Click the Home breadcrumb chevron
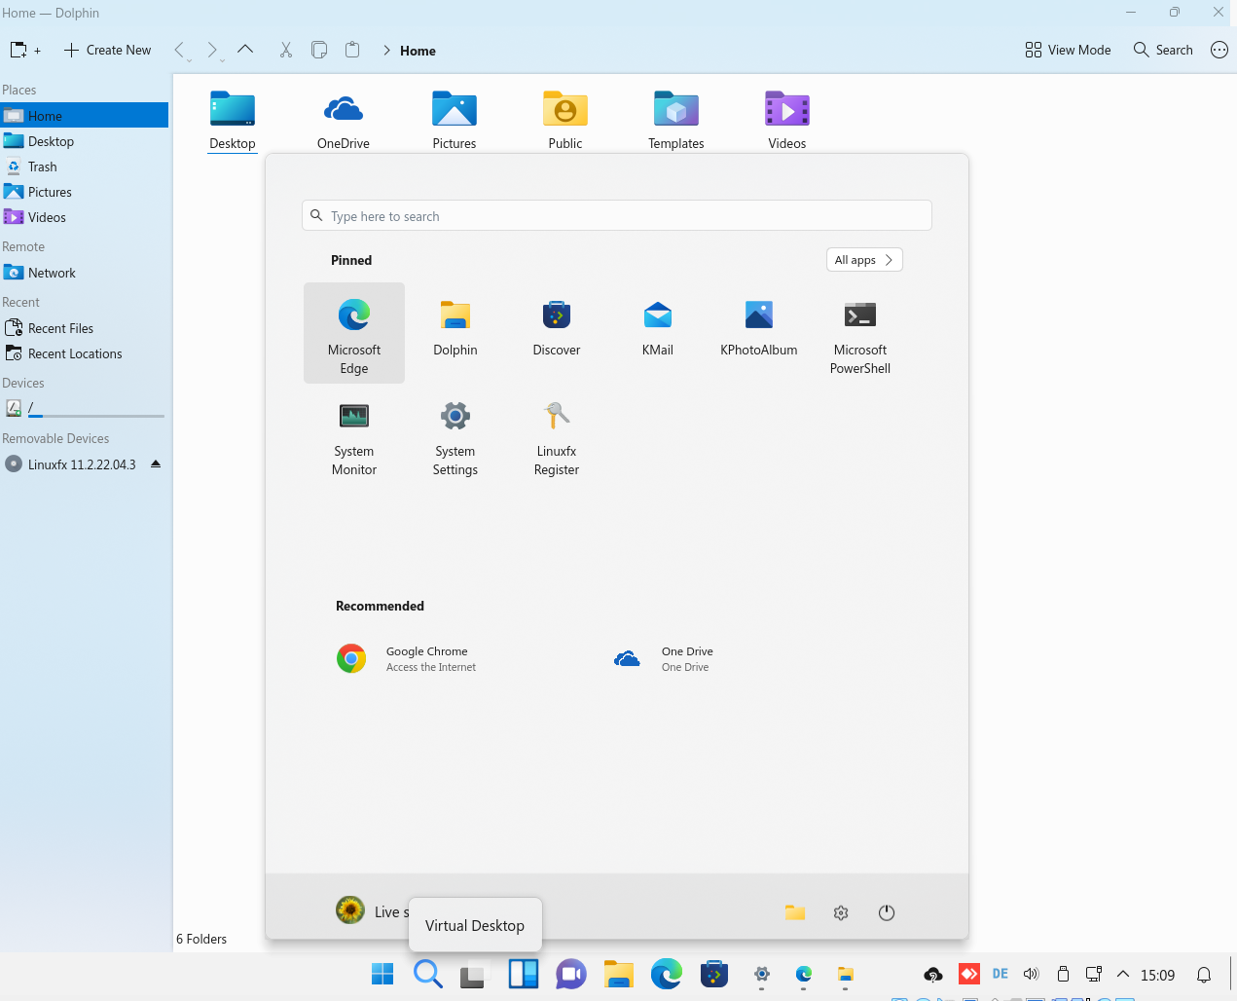The width and height of the screenshot is (1237, 1001). click(x=386, y=51)
